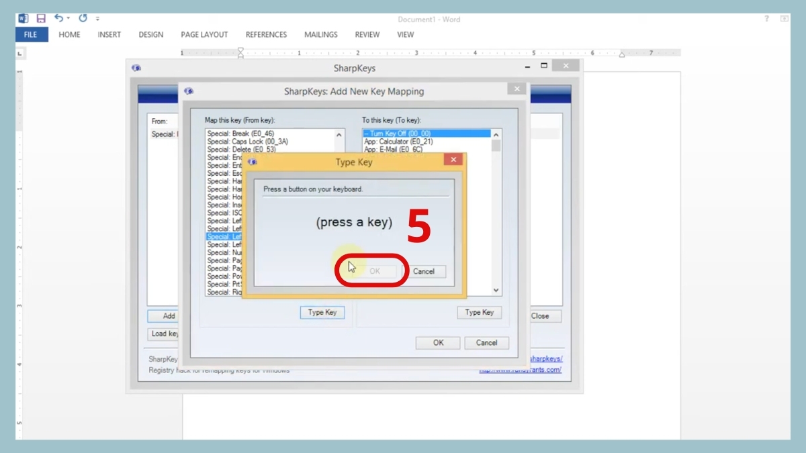The image size is (806, 453).
Task: Maximize the SharpKeys main window
Action: 544,66
